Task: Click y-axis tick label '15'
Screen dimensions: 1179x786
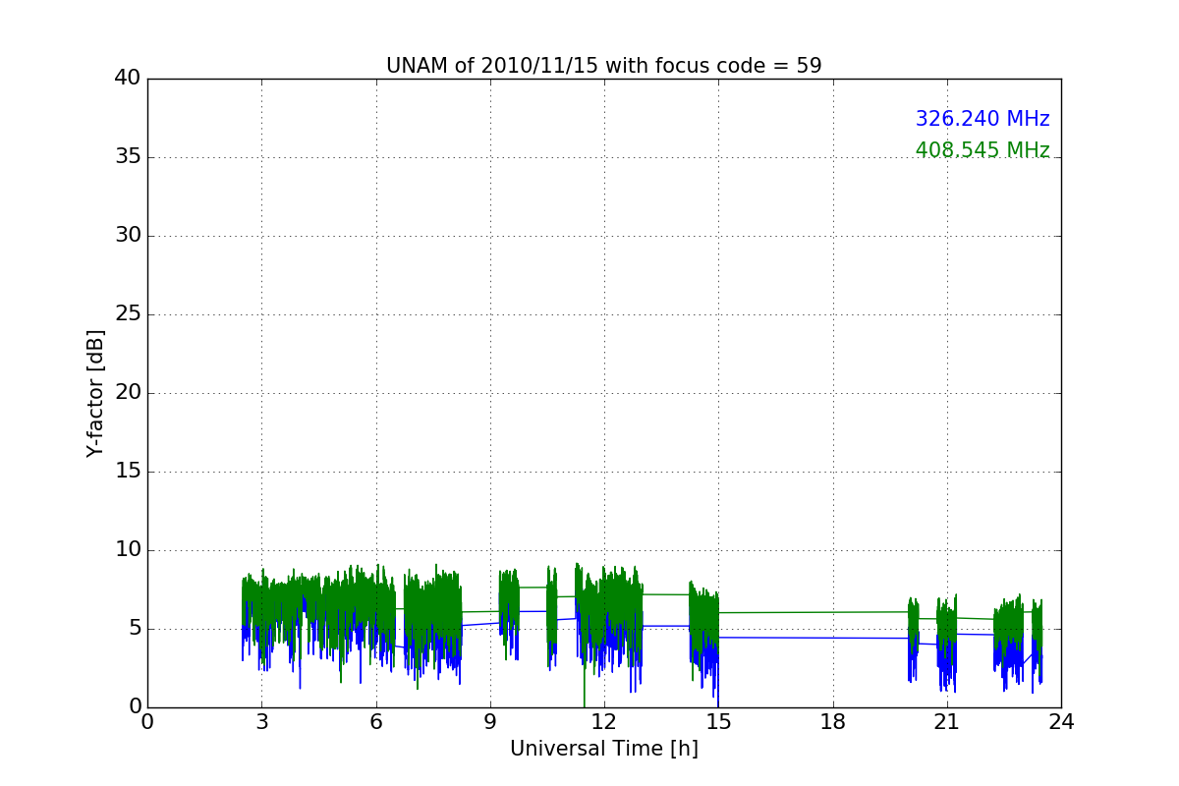Action: pos(128,472)
